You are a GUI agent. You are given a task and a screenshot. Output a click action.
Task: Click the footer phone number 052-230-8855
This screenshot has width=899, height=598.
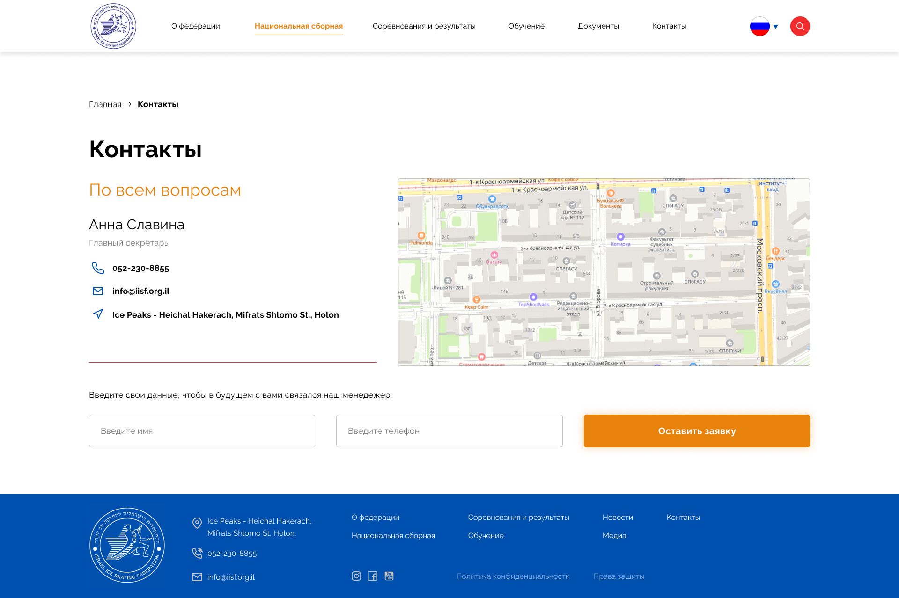click(x=232, y=554)
